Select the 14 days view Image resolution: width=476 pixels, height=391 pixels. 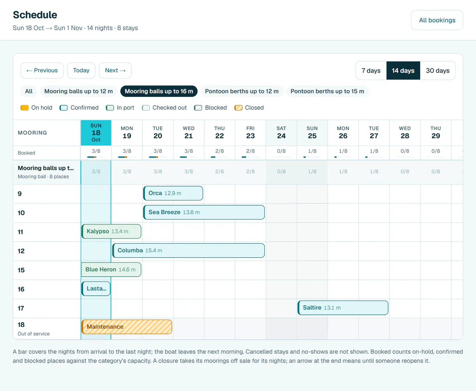403,71
